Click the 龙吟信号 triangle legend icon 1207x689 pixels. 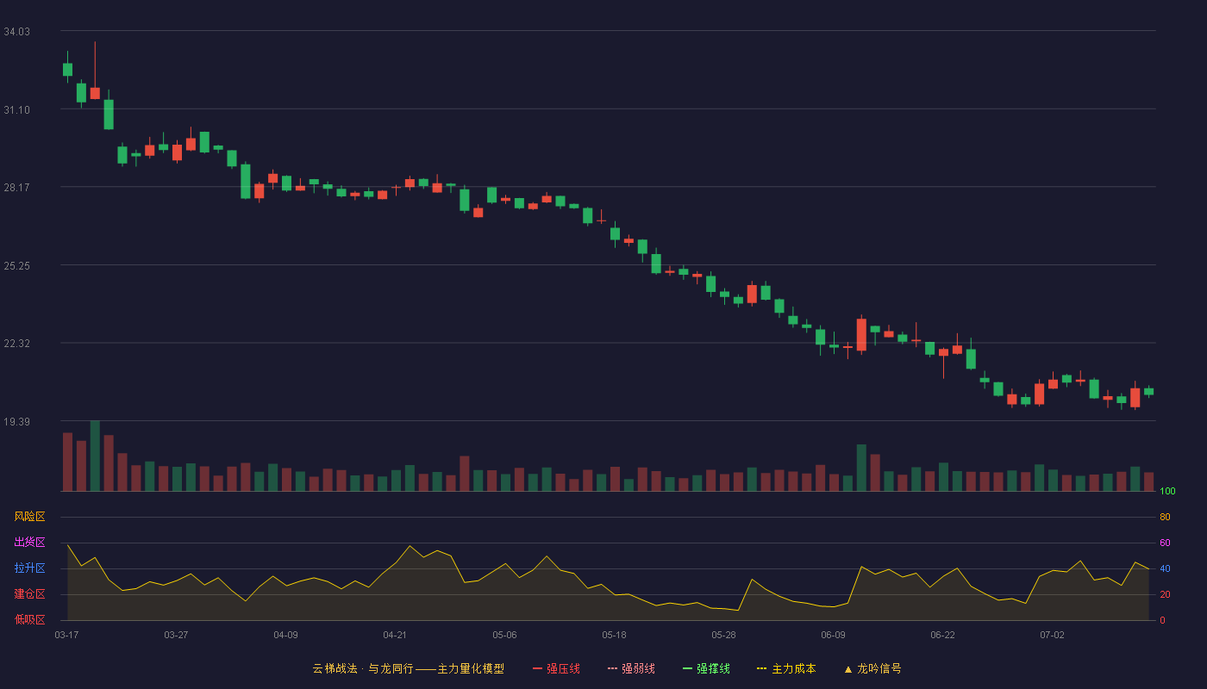[x=848, y=668]
